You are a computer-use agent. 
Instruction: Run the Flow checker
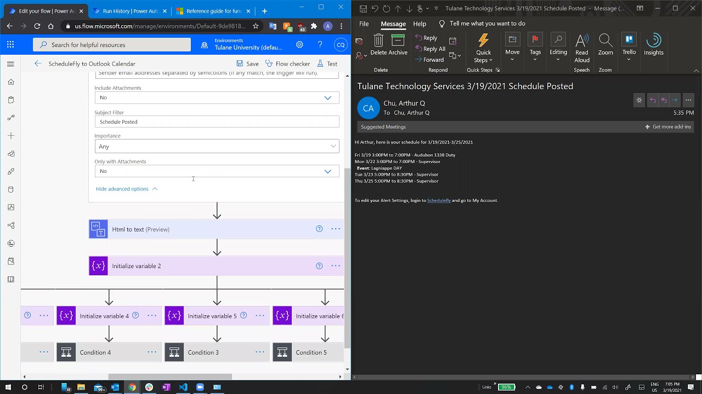pos(287,63)
